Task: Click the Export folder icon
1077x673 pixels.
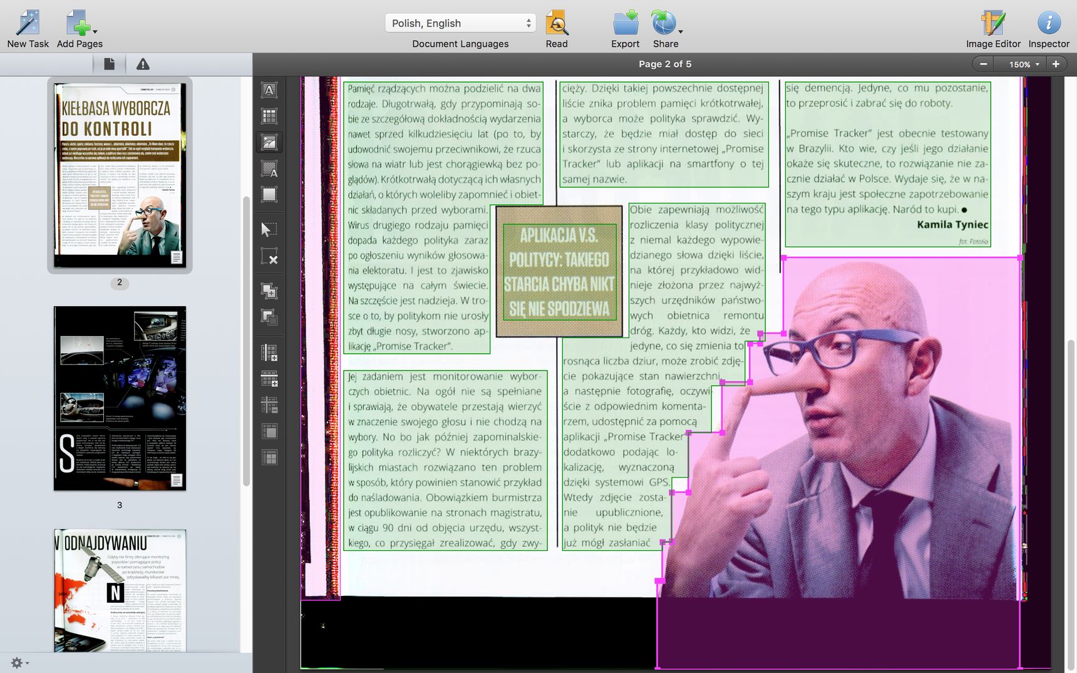Action: coord(626,23)
